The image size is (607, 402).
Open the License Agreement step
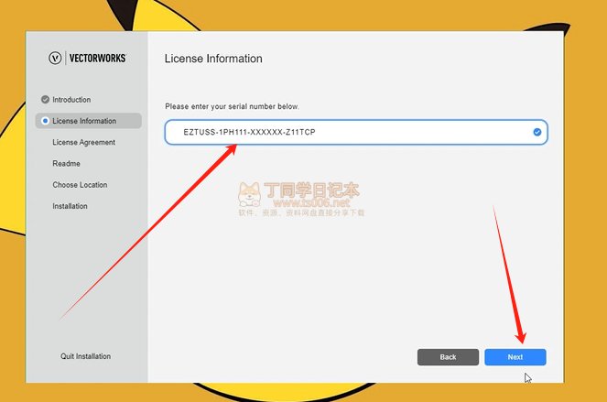(83, 142)
